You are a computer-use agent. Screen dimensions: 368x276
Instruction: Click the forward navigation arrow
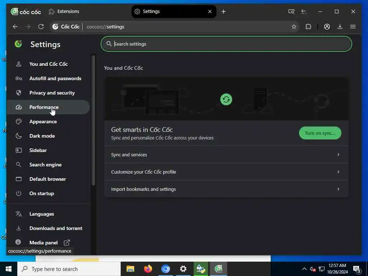pos(28,27)
